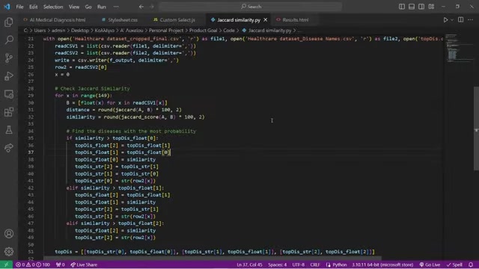Open the Explorer view in activity bar
This screenshot has width=479, height=269.
9,22
